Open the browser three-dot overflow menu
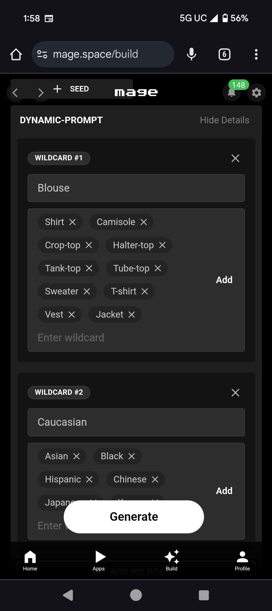Image resolution: width=272 pixels, height=611 pixels. [256, 54]
